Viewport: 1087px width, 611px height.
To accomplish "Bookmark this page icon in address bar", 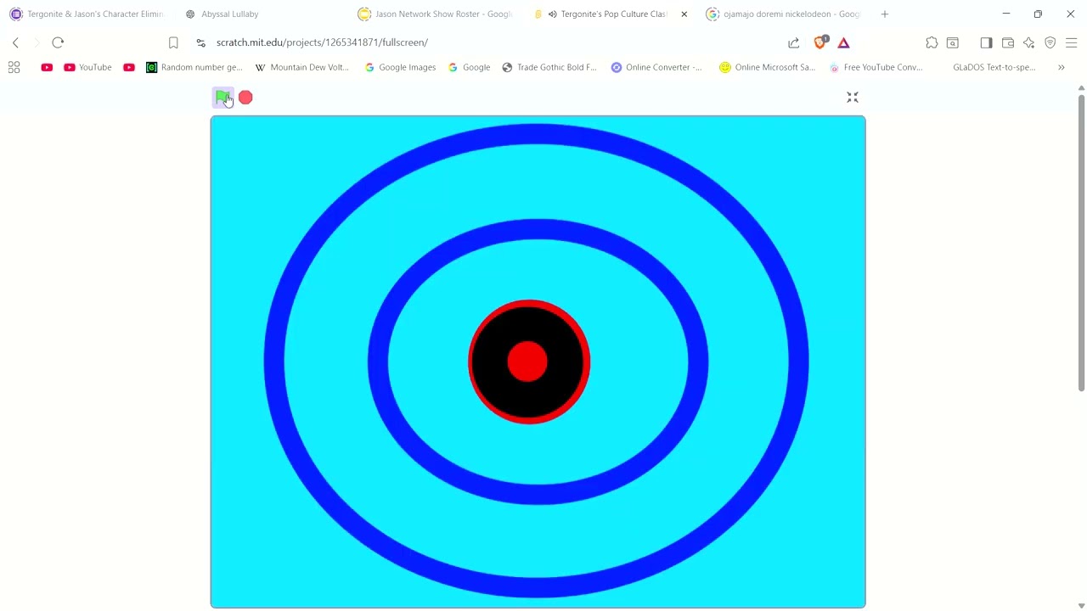I will click(173, 42).
